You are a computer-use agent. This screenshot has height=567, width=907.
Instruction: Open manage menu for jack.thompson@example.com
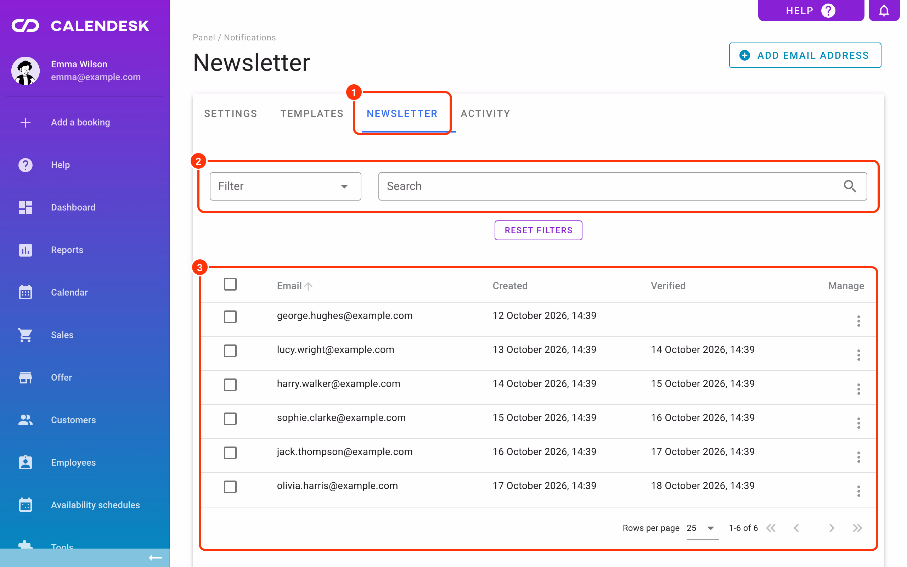(858, 457)
